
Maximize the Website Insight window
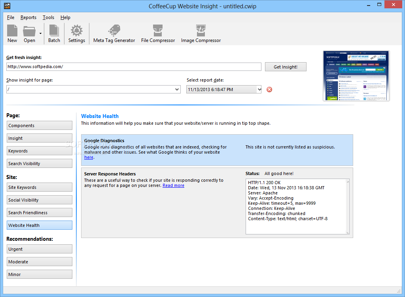click(379, 5)
